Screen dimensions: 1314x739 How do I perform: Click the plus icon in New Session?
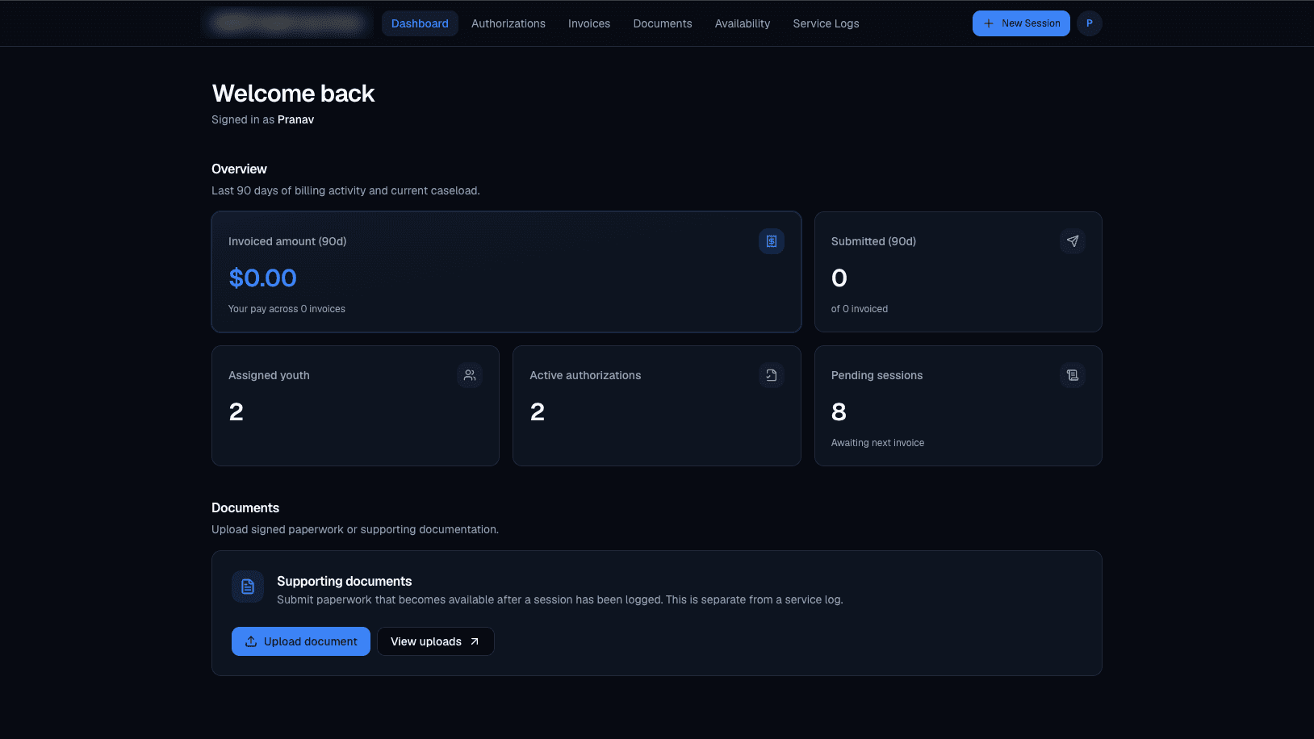click(989, 23)
